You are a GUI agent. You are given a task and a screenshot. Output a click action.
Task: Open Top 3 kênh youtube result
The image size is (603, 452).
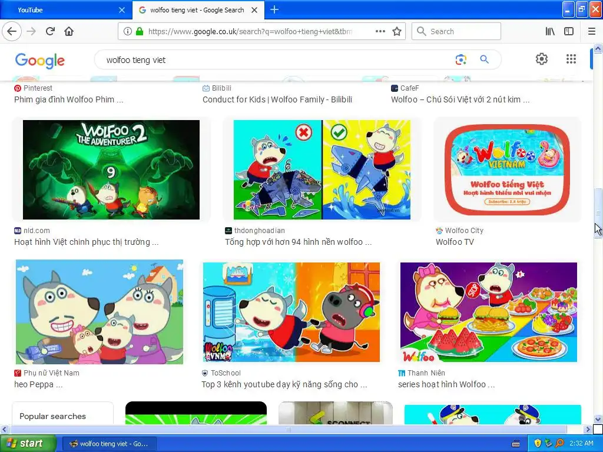pyautogui.click(x=284, y=384)
